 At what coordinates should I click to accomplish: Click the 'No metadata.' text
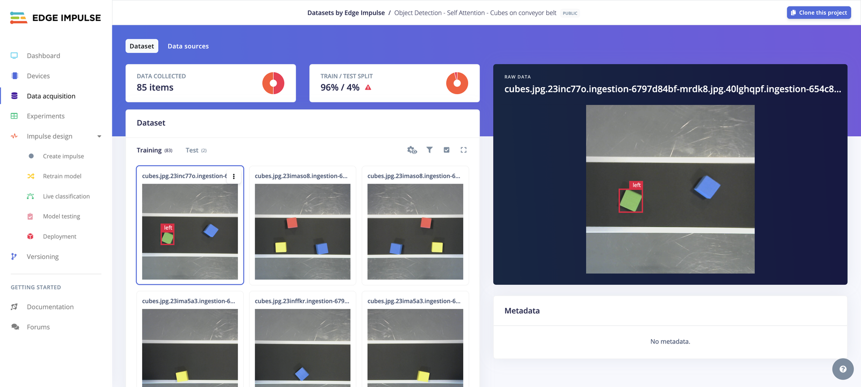click(670, 342)
